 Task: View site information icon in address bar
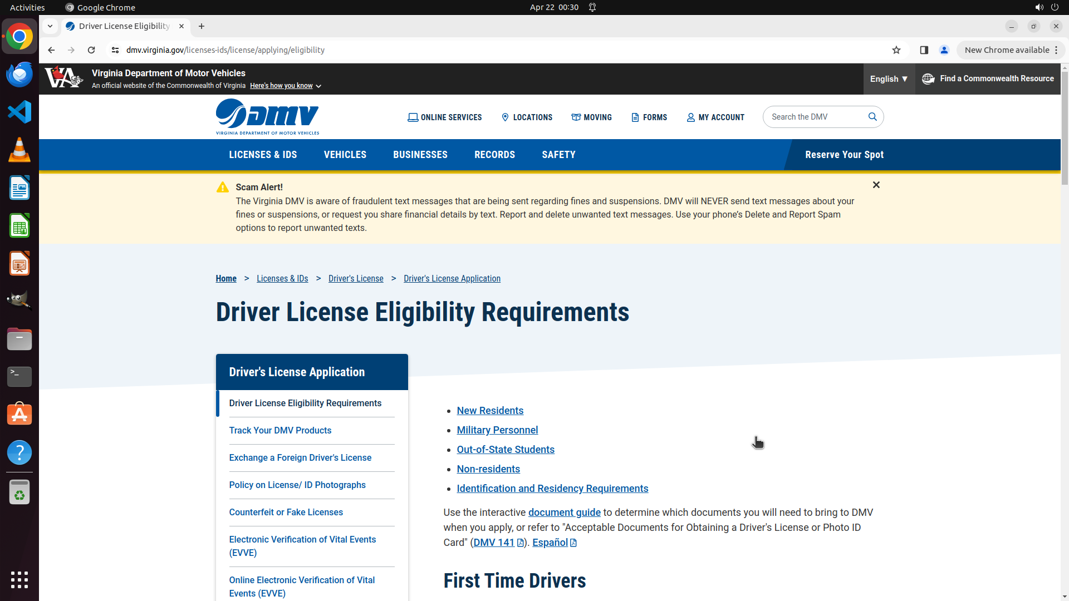[x=115, y=50]
